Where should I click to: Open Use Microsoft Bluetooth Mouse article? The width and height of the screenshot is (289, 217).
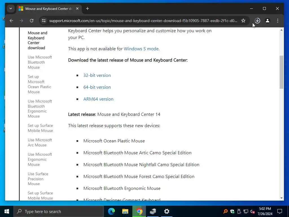(x=40, y=62)
